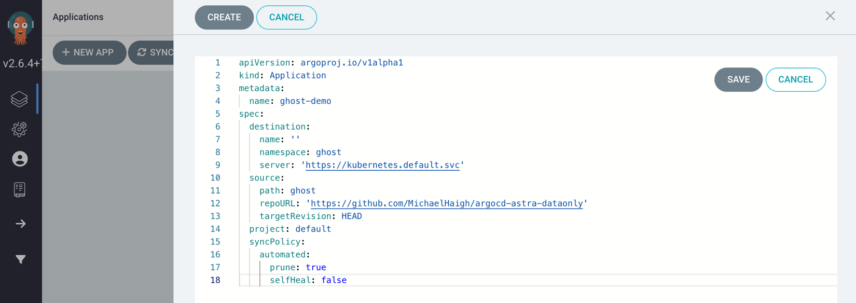Open the Documentation icon in sidebar
The image size is (856, 303).
(x=20, y=189)
